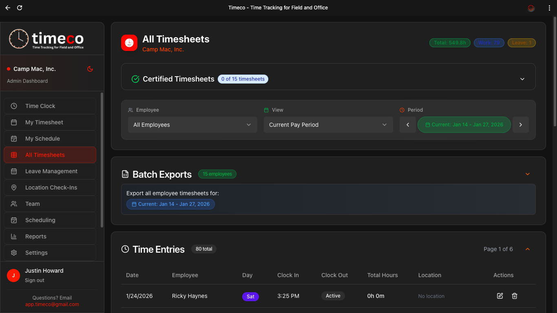This screenshot has width=557, height=313.
Task: Switch to the All Timesheets sidebar item
Action: pos(45,155)
